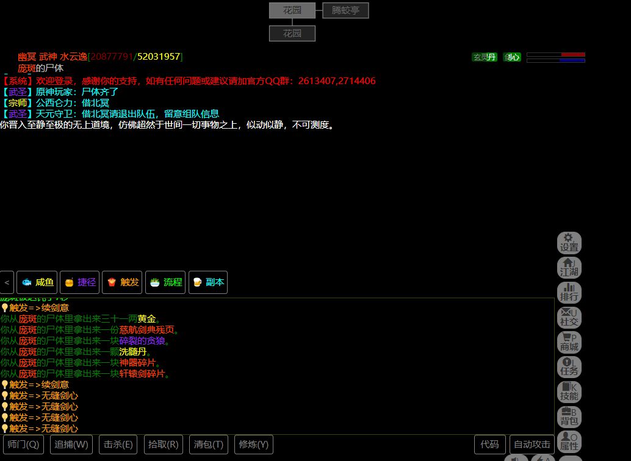Click the 击杀(E) button
This screenshot has height=461, width=631.
tap(118, 445)
